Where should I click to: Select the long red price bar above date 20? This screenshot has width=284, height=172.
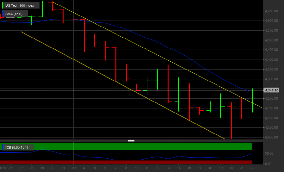click(231, 121)
